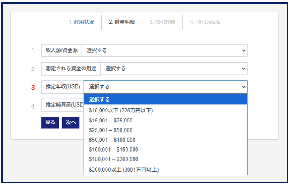Pick the $15,001 – $25,000 income range

click(x=111, y=121)
